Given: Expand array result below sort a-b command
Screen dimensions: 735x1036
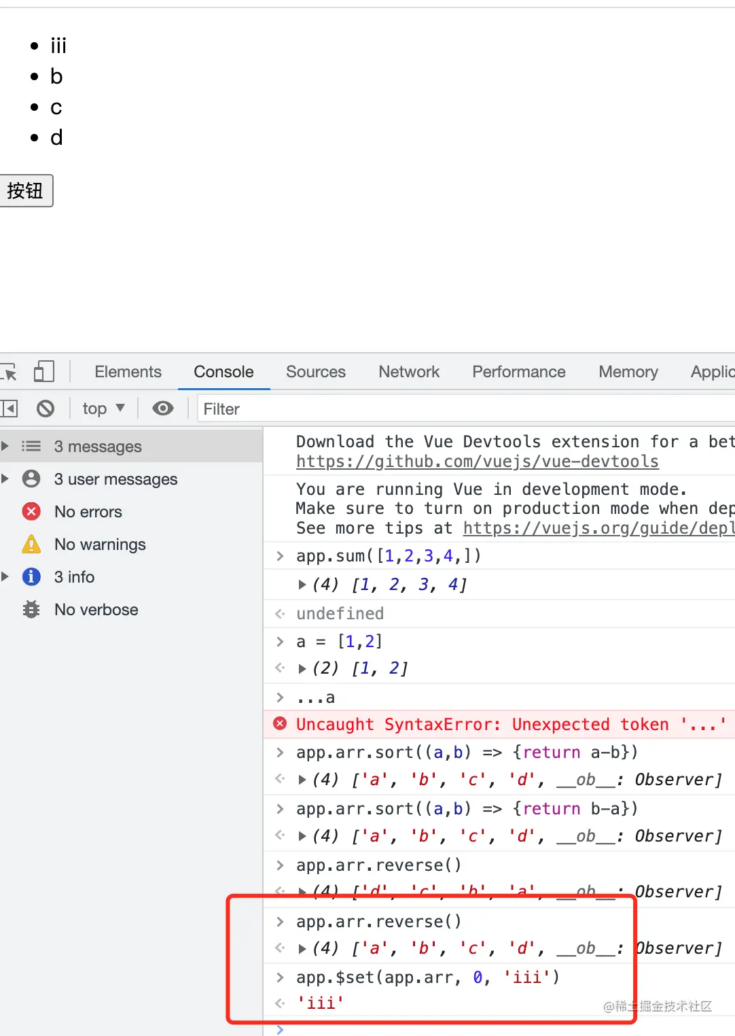Looking at the screenshot, I should 302,780.
